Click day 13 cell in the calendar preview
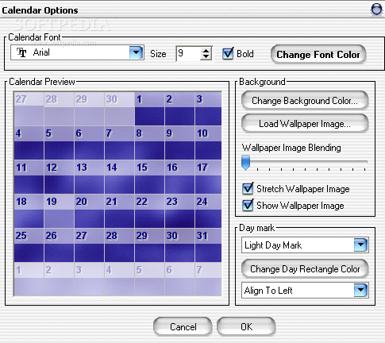Screen dimensions: 385x343 click(89, 177)
